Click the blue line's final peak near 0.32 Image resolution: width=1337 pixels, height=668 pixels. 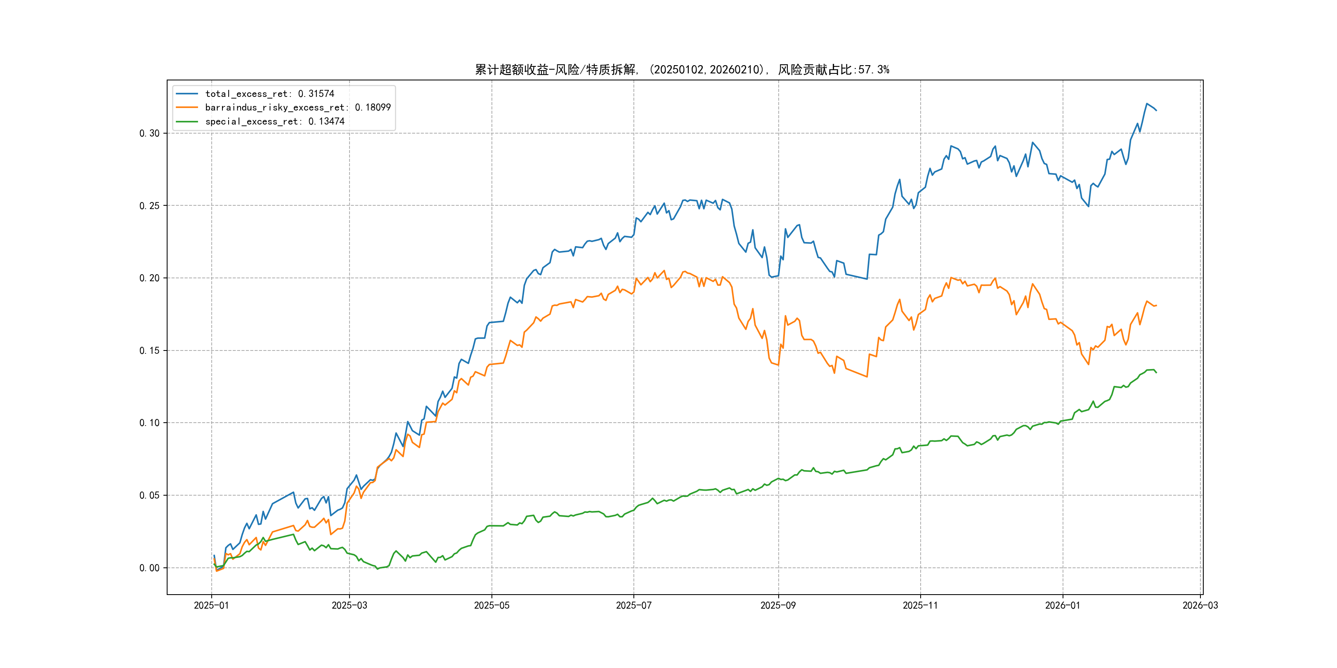(1147, 104)
